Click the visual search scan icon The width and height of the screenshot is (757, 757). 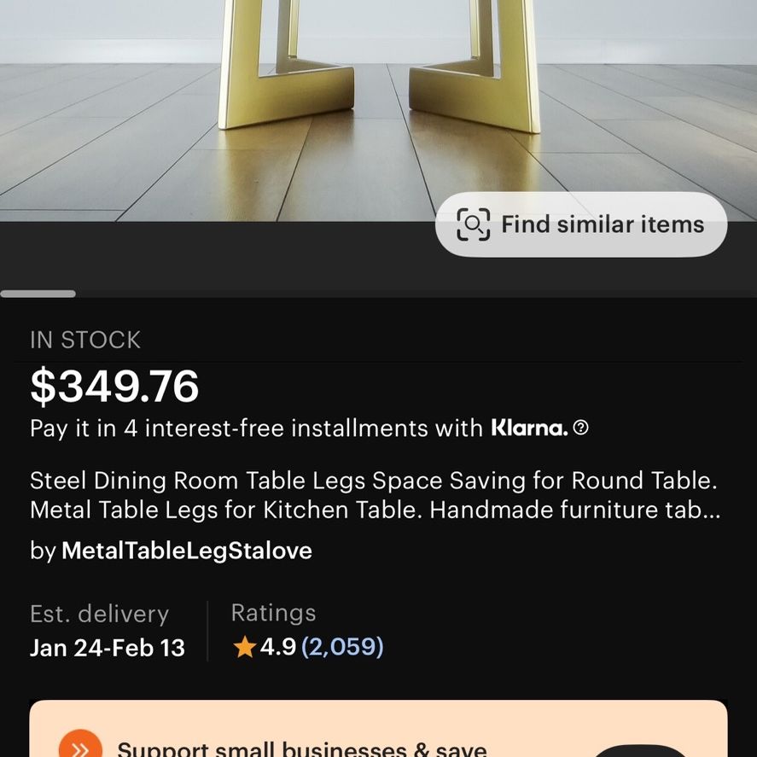[x=473, y=224]
